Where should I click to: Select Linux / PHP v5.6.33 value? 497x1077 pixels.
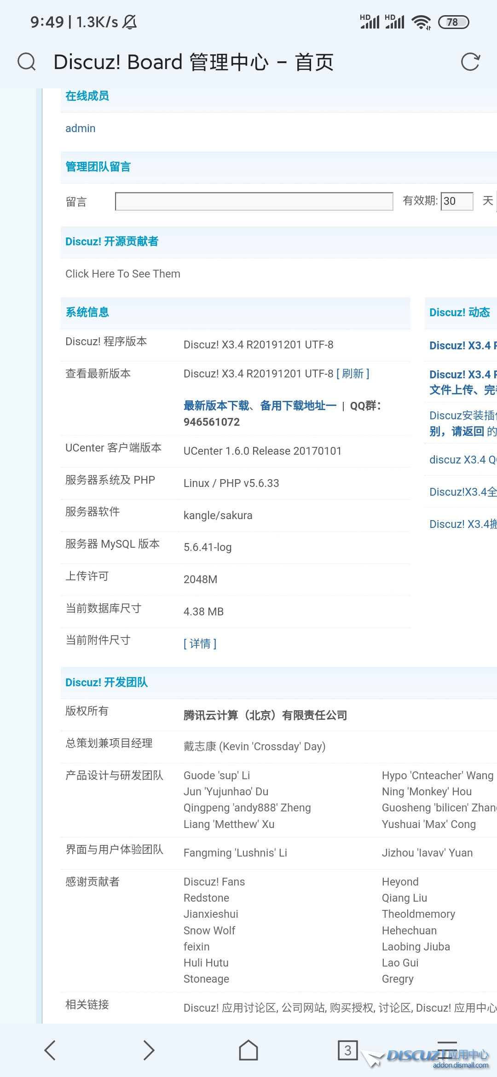(231, 483)
